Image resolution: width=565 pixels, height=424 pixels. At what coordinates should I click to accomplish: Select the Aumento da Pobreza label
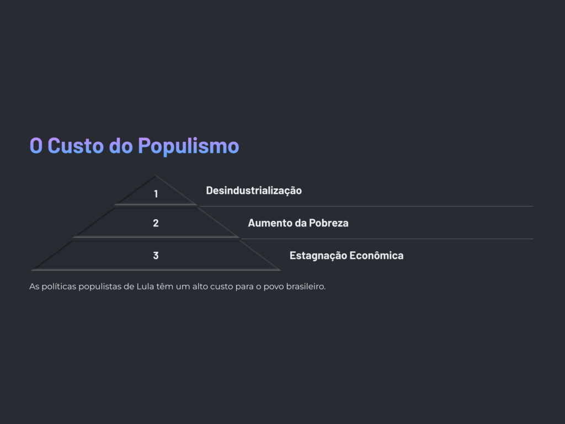pyautogui.click(x=298, y=223)
